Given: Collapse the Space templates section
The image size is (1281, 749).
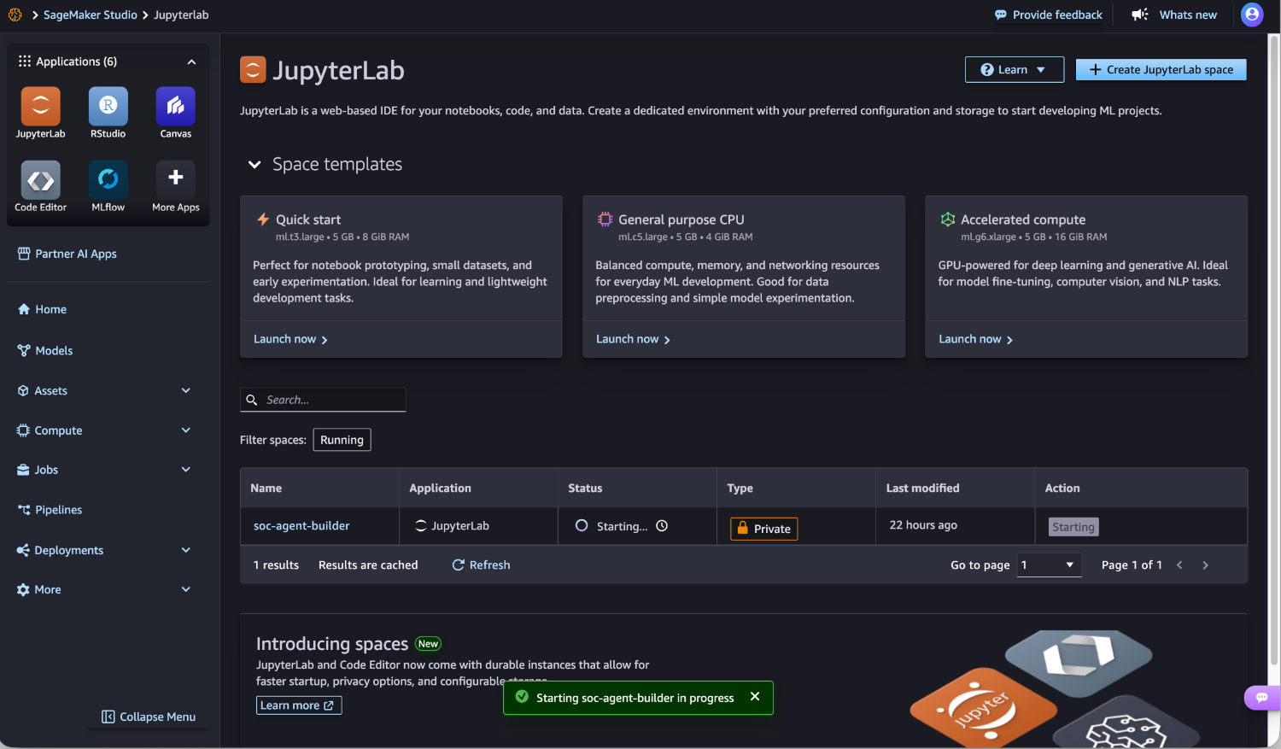Looking at the screenshot, I should click(x=254, y=165).
